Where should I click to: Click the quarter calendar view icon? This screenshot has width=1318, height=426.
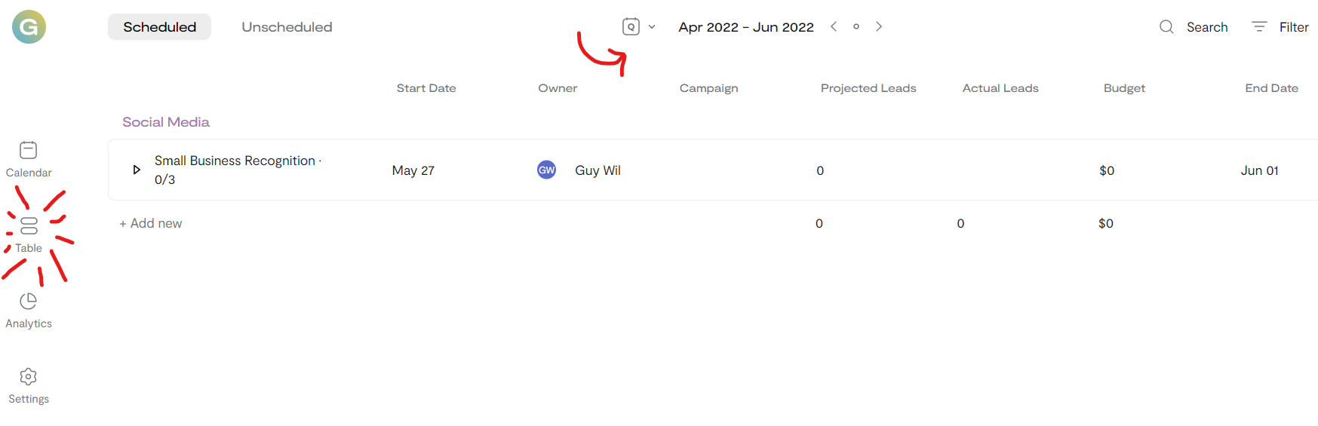[631, 27]
